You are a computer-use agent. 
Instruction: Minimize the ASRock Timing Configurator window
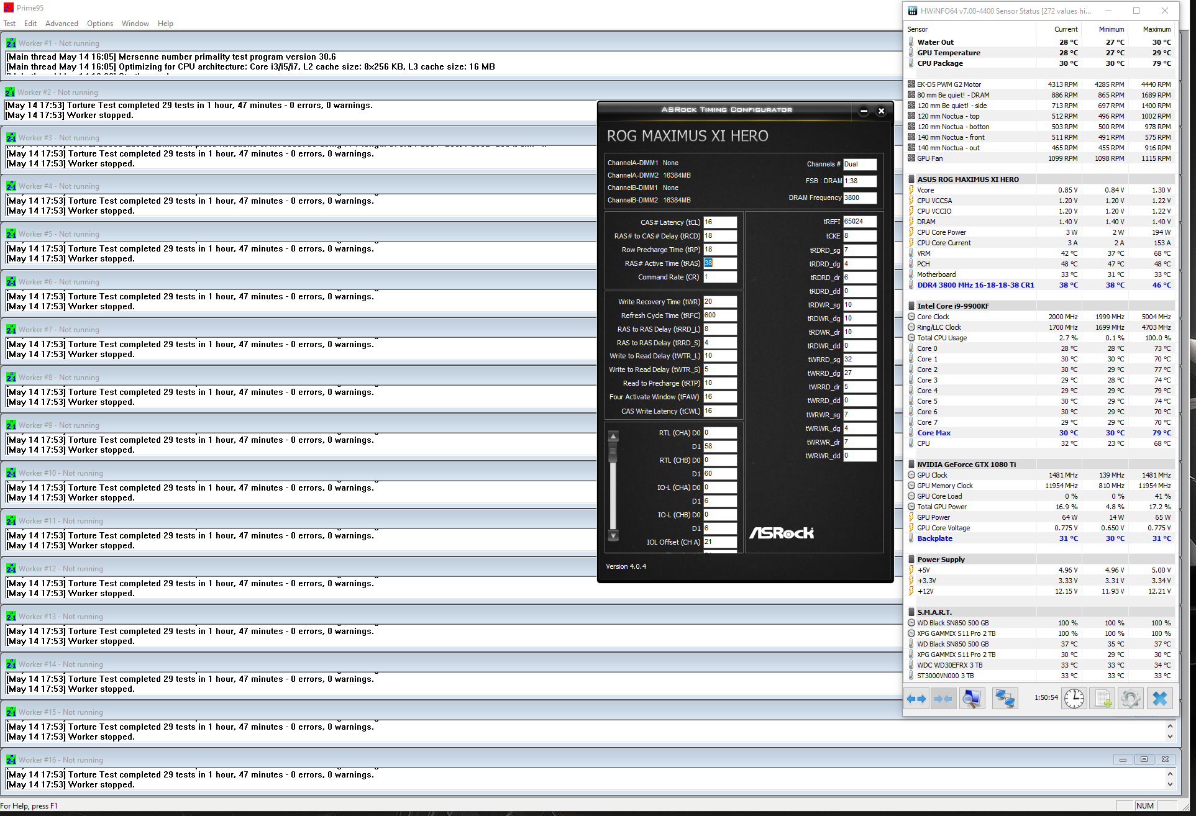(x=864, y=111)
